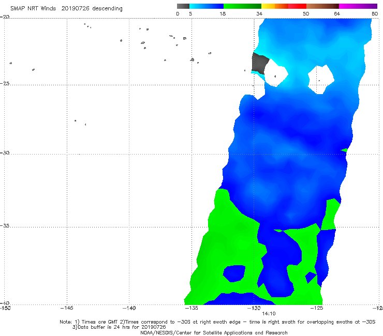
Task: Click the color bar label '34'
Action: [259, 13]
